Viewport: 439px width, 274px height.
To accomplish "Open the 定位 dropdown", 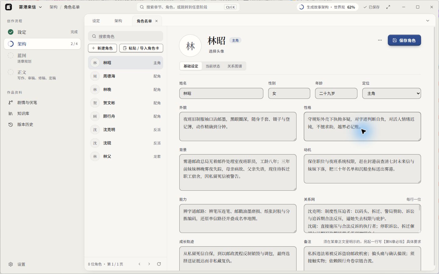I will coord(392,93).
